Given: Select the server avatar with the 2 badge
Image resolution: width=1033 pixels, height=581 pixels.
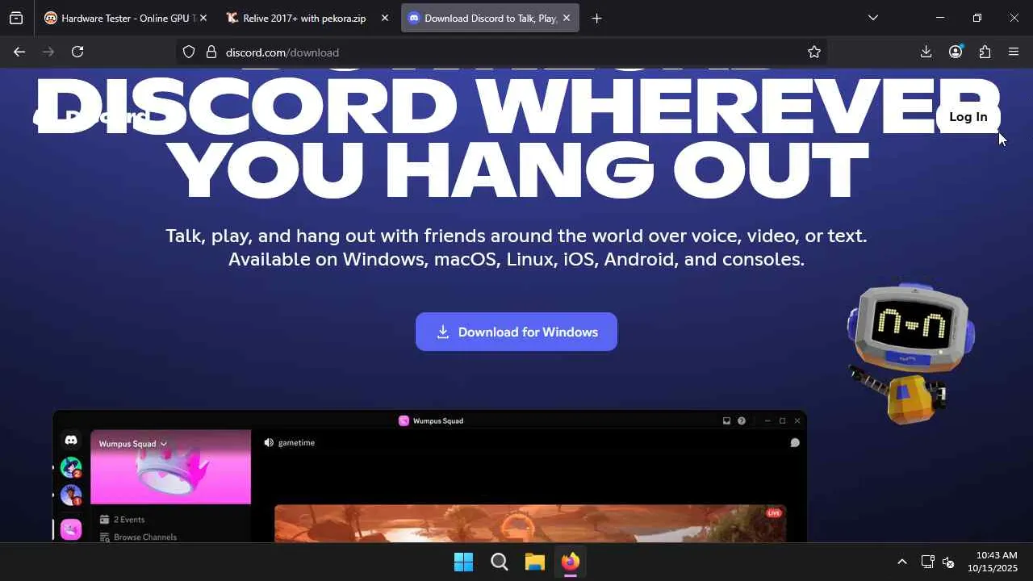Looking at the screenshot, I should (x=71, y=467).
